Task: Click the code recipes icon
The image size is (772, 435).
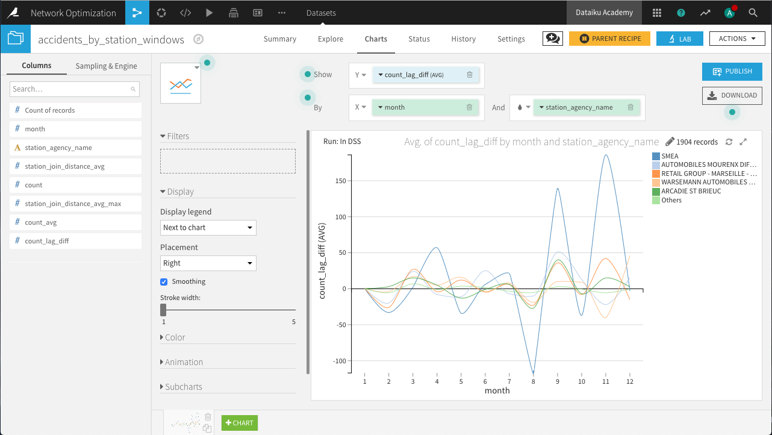Action: pyautogui.click(x=186, y=13)
